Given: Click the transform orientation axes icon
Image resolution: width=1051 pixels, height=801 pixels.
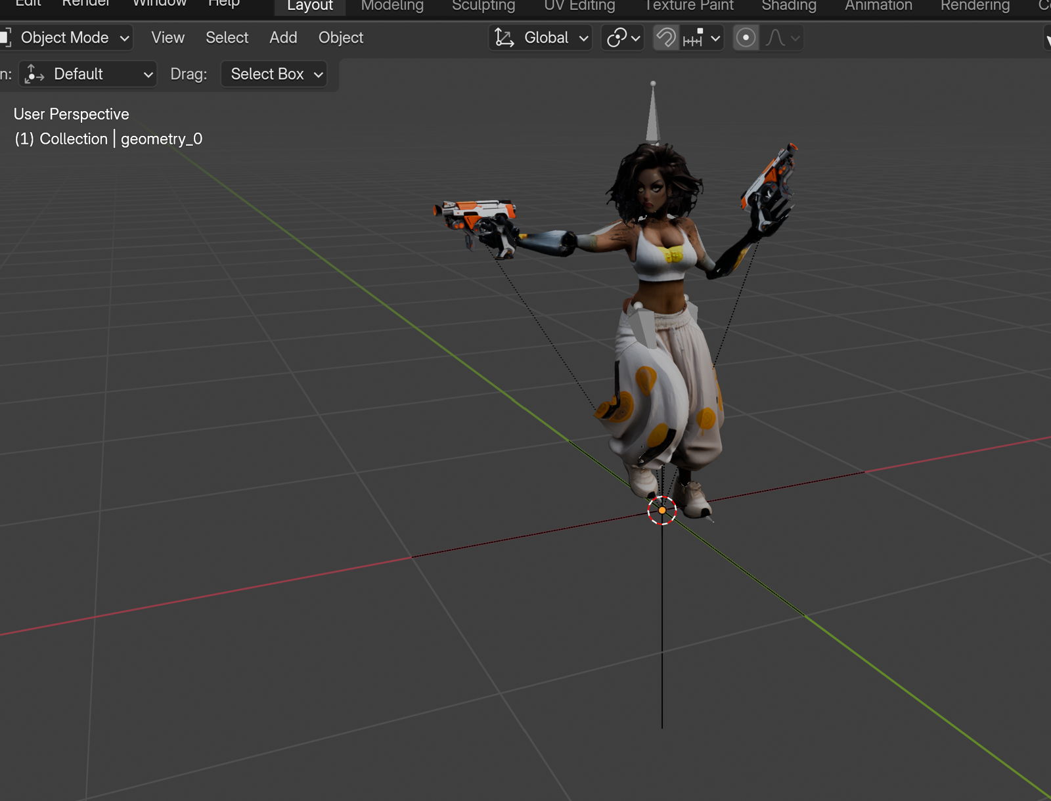Looking at the screenshot, I should (504, 38).
